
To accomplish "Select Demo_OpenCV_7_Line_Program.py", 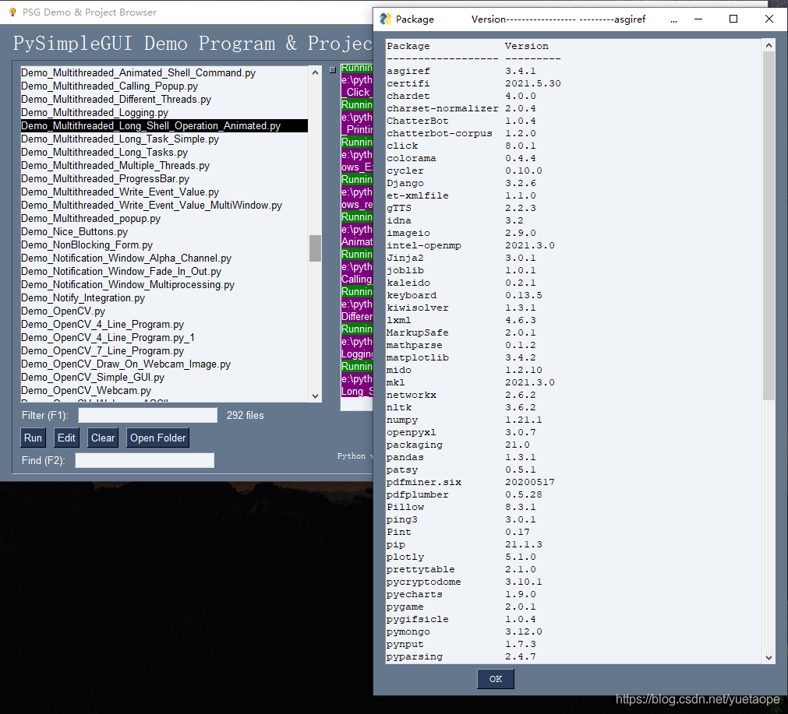I will (x=164, y=350).
